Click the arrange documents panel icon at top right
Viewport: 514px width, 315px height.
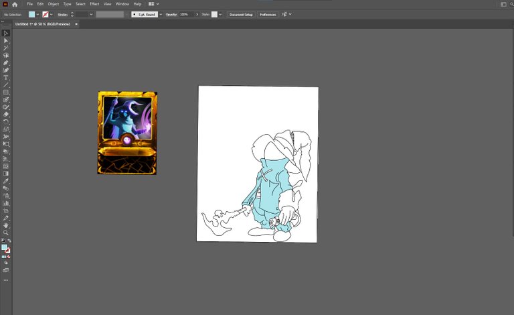click(x=503, y=4)
